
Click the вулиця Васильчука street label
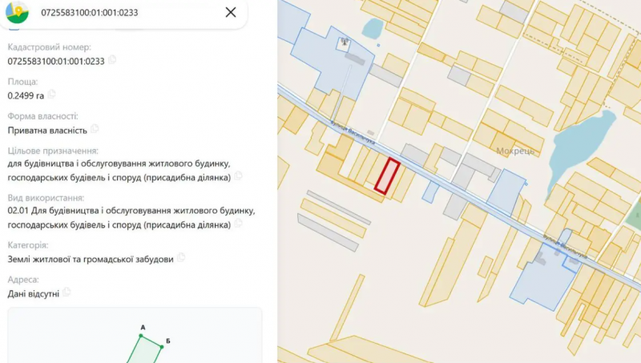click(353, 132)
